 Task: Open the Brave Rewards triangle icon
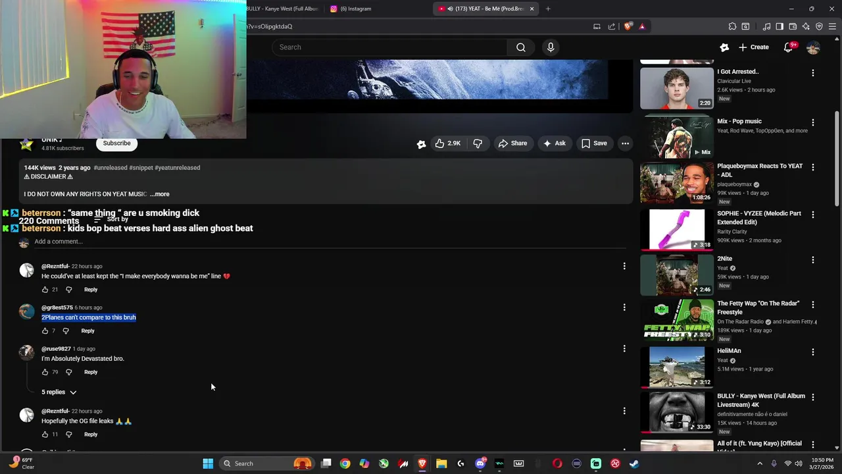coord(642,26)
